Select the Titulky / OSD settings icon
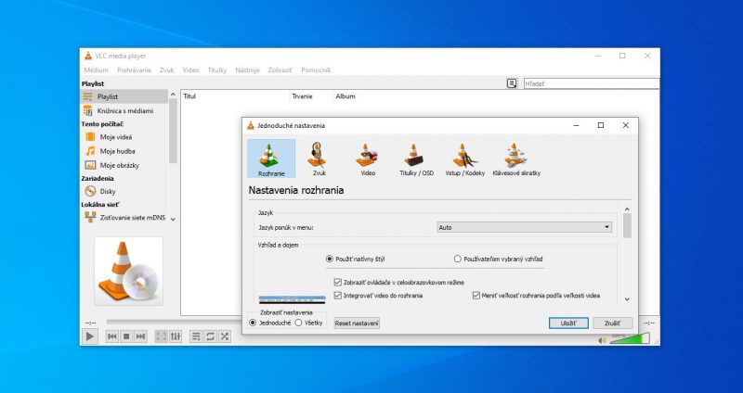Screen dimensions: 743x393 [416, 158]
